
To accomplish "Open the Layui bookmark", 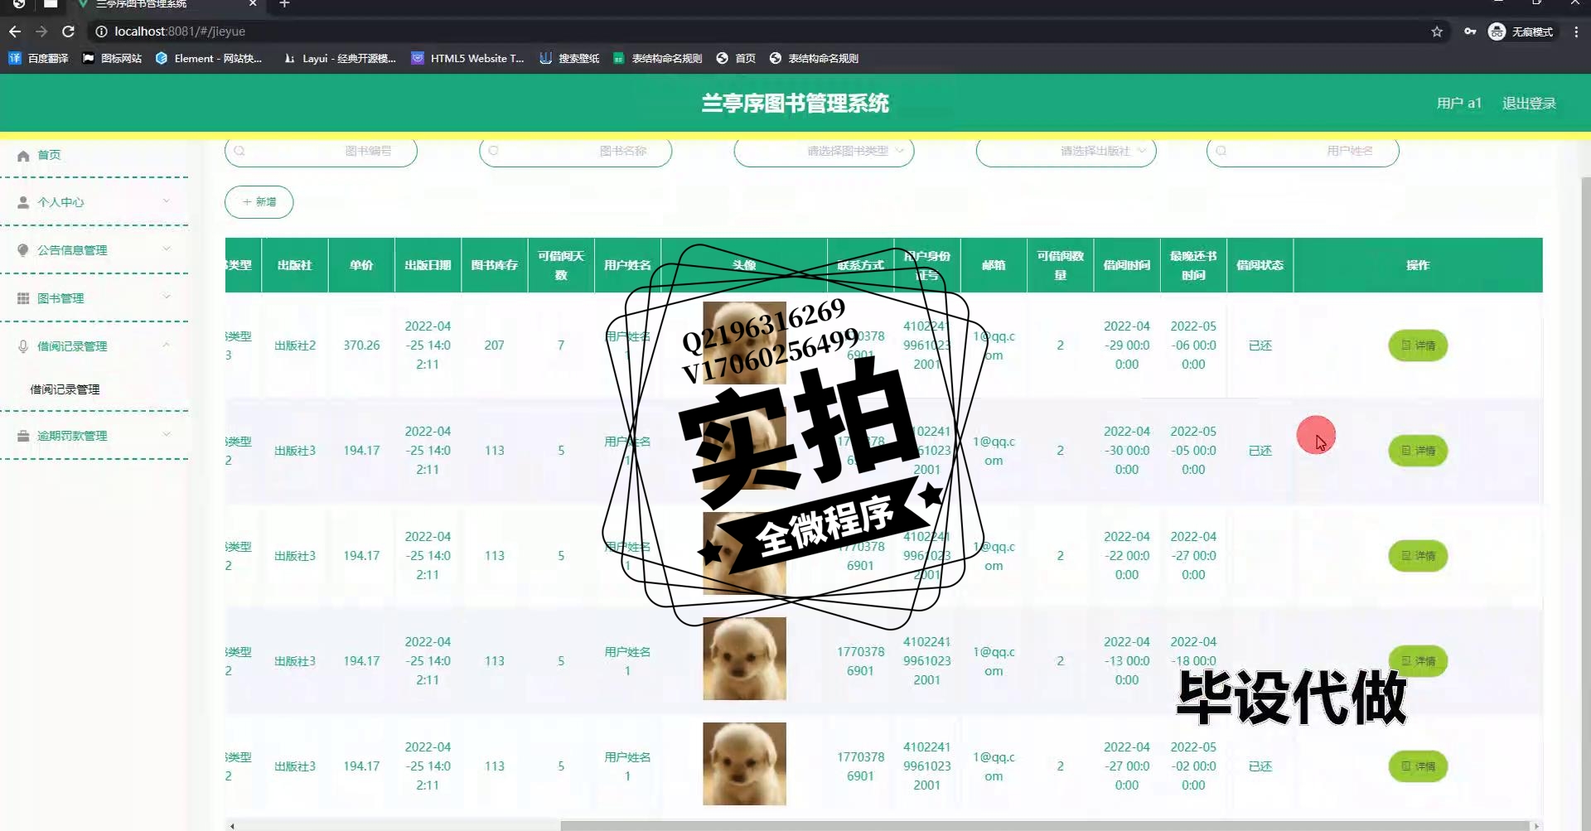I will click(x=340, y=58).
